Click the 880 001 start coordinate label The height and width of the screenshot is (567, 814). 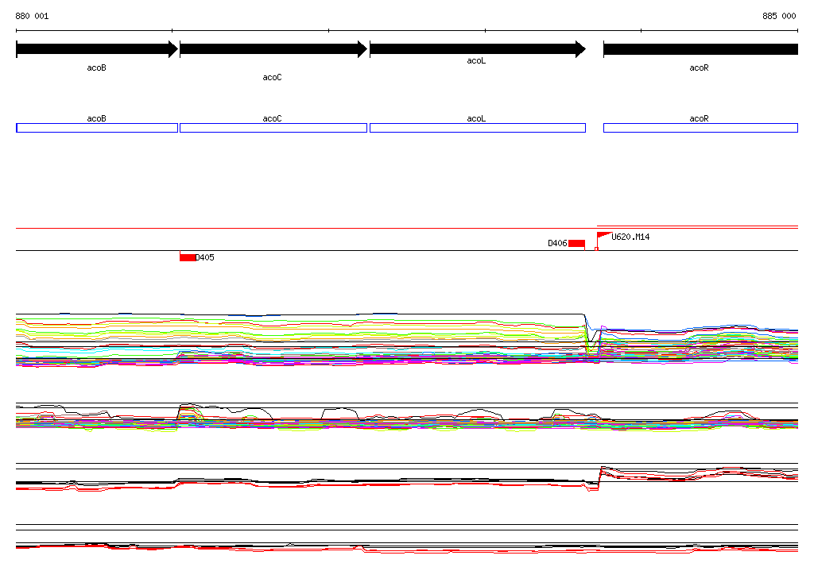coord(32,16)
